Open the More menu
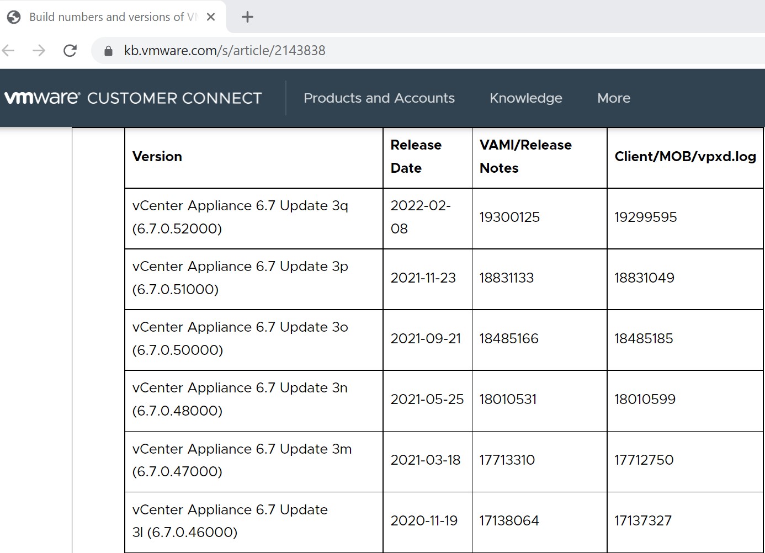The height and width of the screenshot is (553, 765). pyautogui.click(x=614, y=98)
